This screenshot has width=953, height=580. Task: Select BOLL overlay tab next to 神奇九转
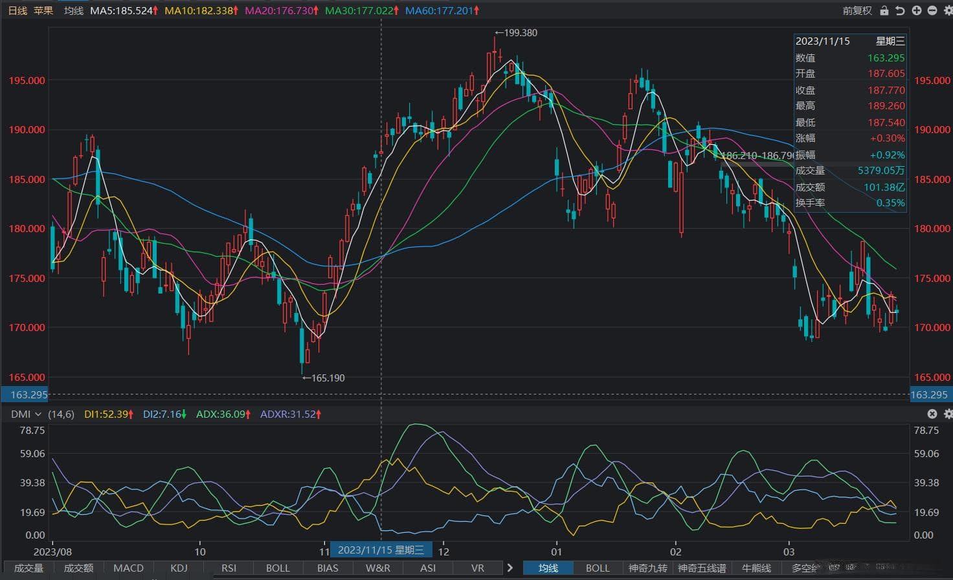(598, 568)
